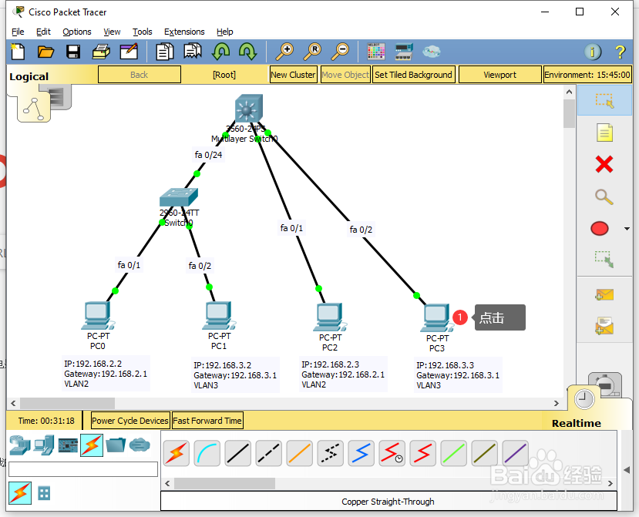The image size is (639, 517).
Task: Add a Simple PDU envelope
Action: point(604,294)
